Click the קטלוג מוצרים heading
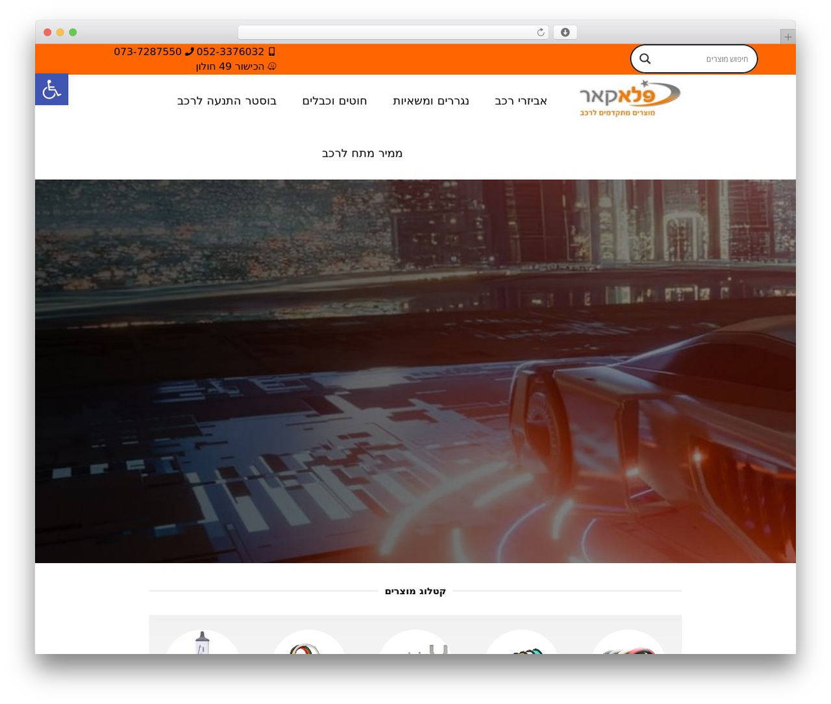Screen dimensions: 831x704 pyautogui.click(x=415, y=591)
